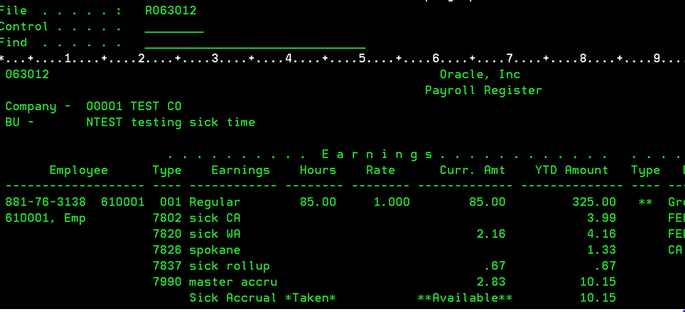Click the hours value 85.00
This screenshot has width=685, height=312.
click(318, 203)
